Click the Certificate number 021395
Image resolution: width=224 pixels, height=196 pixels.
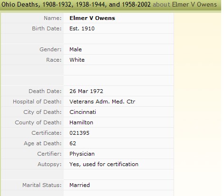(79, 133)
